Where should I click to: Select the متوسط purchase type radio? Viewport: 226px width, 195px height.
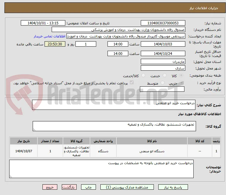(162, 83)
